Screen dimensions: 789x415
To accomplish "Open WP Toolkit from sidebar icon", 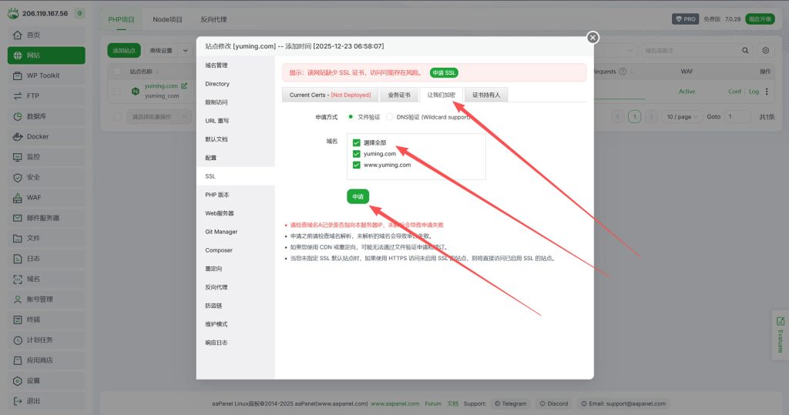I will [18, 75].
